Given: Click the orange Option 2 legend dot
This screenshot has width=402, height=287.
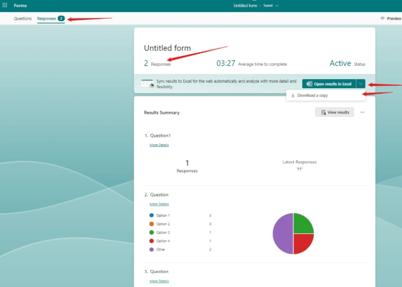Looking at the screenshot, I should pyautogui.click(x=151, y=224).
